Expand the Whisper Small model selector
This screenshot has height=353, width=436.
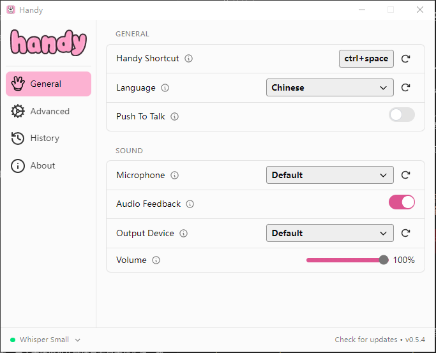(x=46, y=340)
